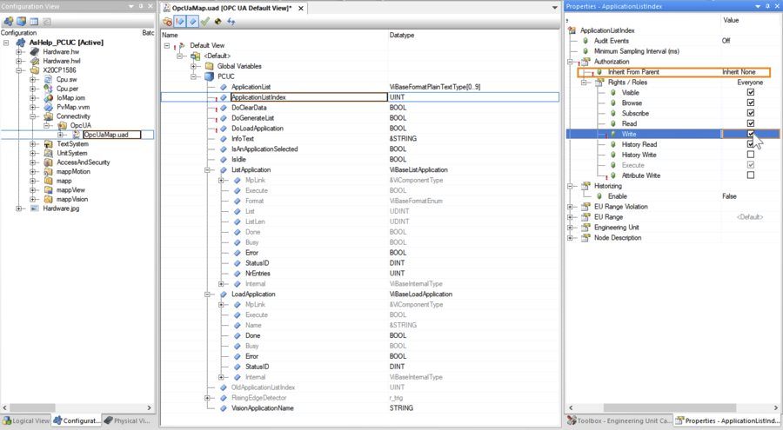Collapse the Connectivity tree node
Viewport: 783px width, 430px height.
pos(33,116)
